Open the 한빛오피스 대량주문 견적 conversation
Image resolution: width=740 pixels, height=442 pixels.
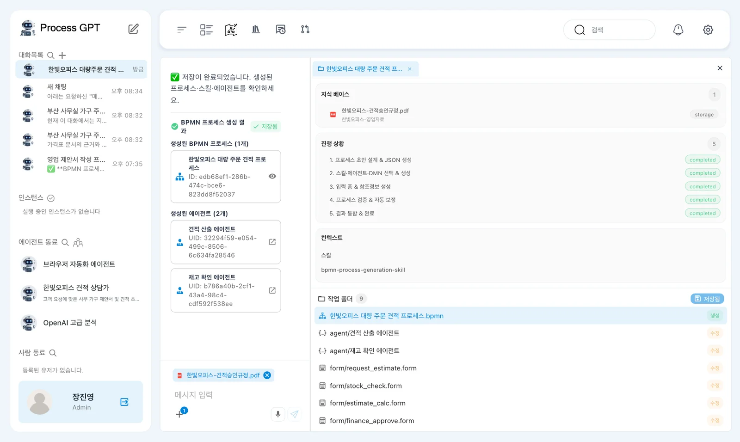click(x=81, y=69)
